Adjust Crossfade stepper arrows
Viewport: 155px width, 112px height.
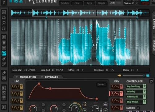(107, 70)
